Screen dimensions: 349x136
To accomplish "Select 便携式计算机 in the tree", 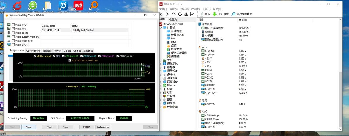I will [x=179, y=53].
